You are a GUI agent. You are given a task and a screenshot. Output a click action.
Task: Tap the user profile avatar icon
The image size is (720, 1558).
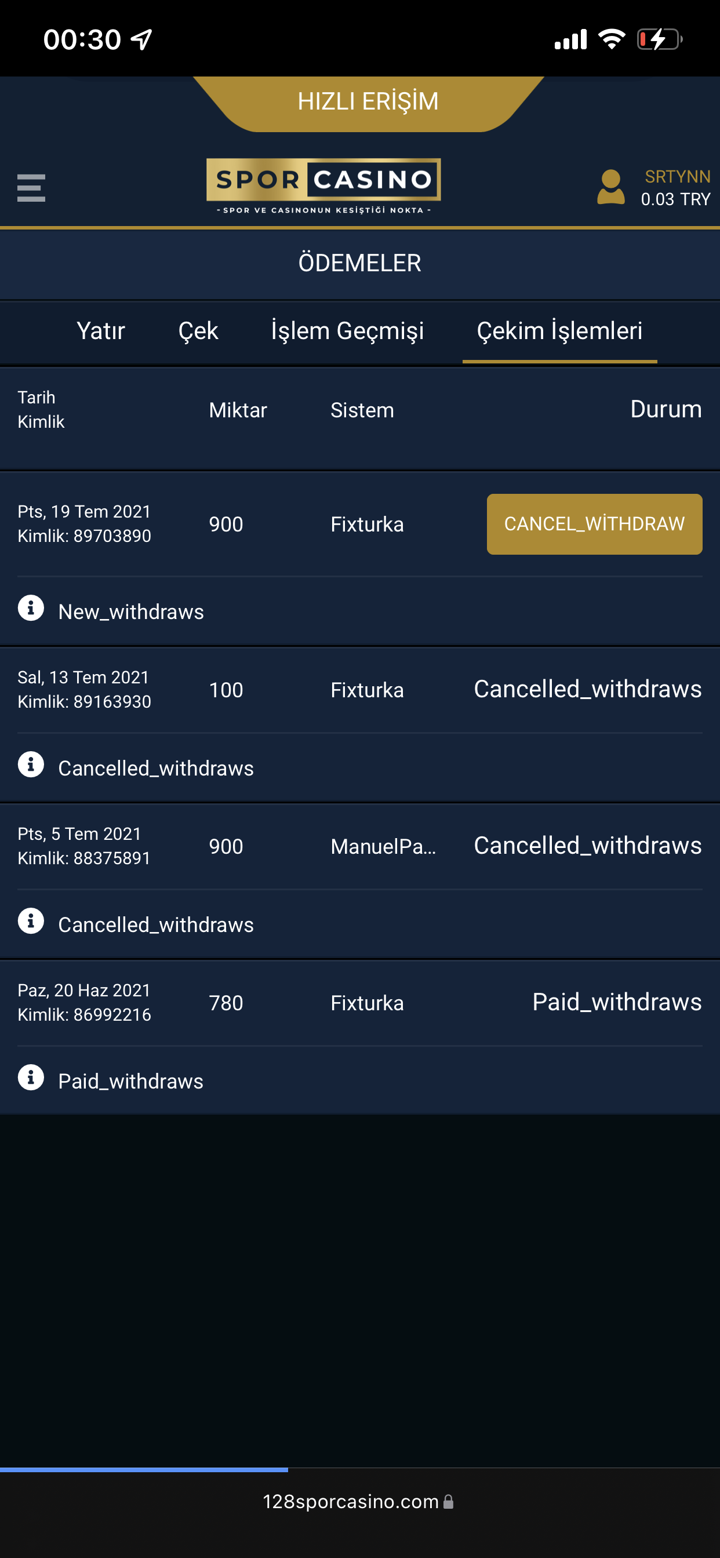[x=610, y=187]
